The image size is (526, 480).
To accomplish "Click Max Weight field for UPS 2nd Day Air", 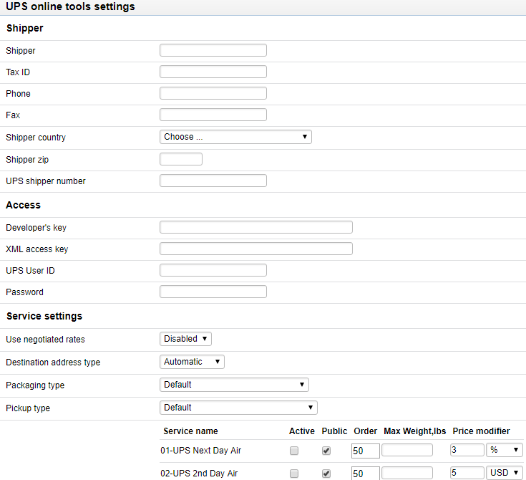I will tap(407, 473).
